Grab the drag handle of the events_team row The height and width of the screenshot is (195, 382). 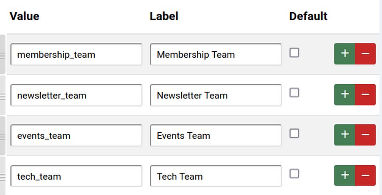point(3,136)
